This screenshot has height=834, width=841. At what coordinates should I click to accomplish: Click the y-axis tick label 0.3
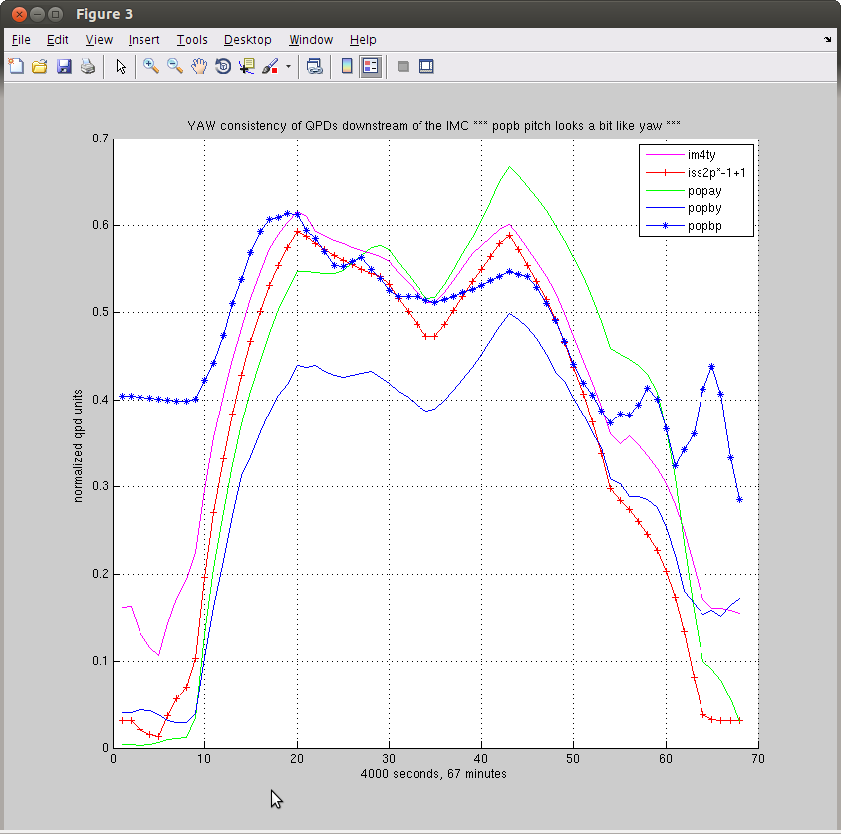click(100, 486)
